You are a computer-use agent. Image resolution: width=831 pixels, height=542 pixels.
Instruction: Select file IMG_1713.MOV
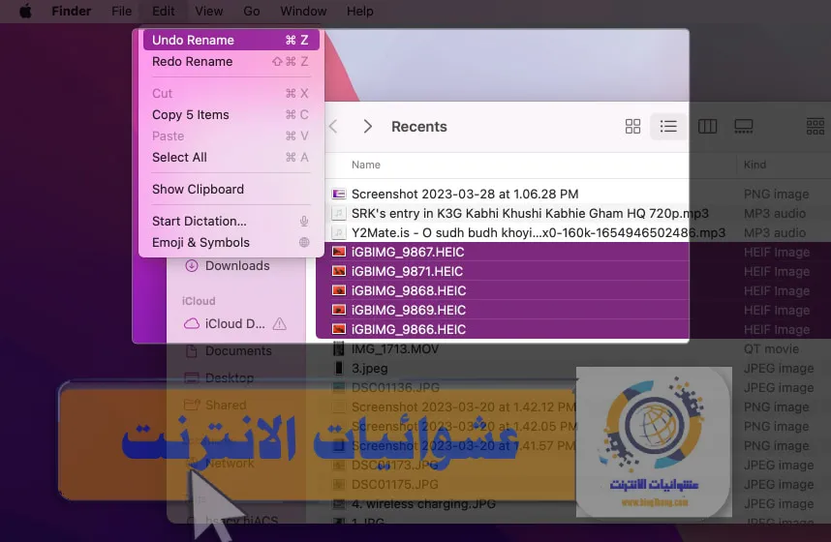[395, 348]
